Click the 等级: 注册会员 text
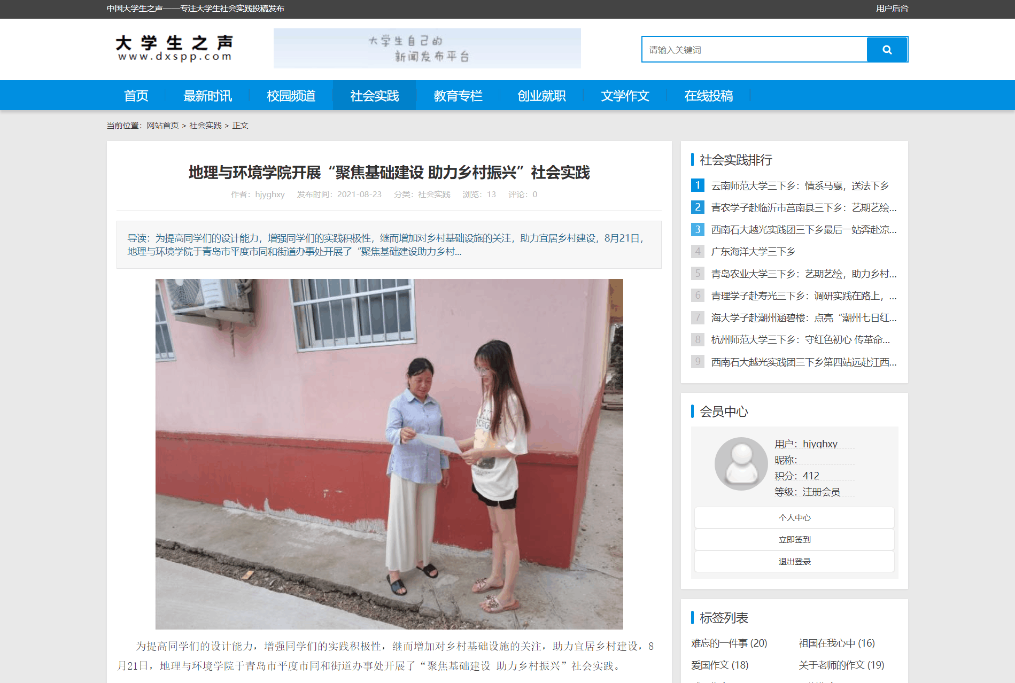The width and height of the screenshot is (1015, 683). [x=807, y=492]
